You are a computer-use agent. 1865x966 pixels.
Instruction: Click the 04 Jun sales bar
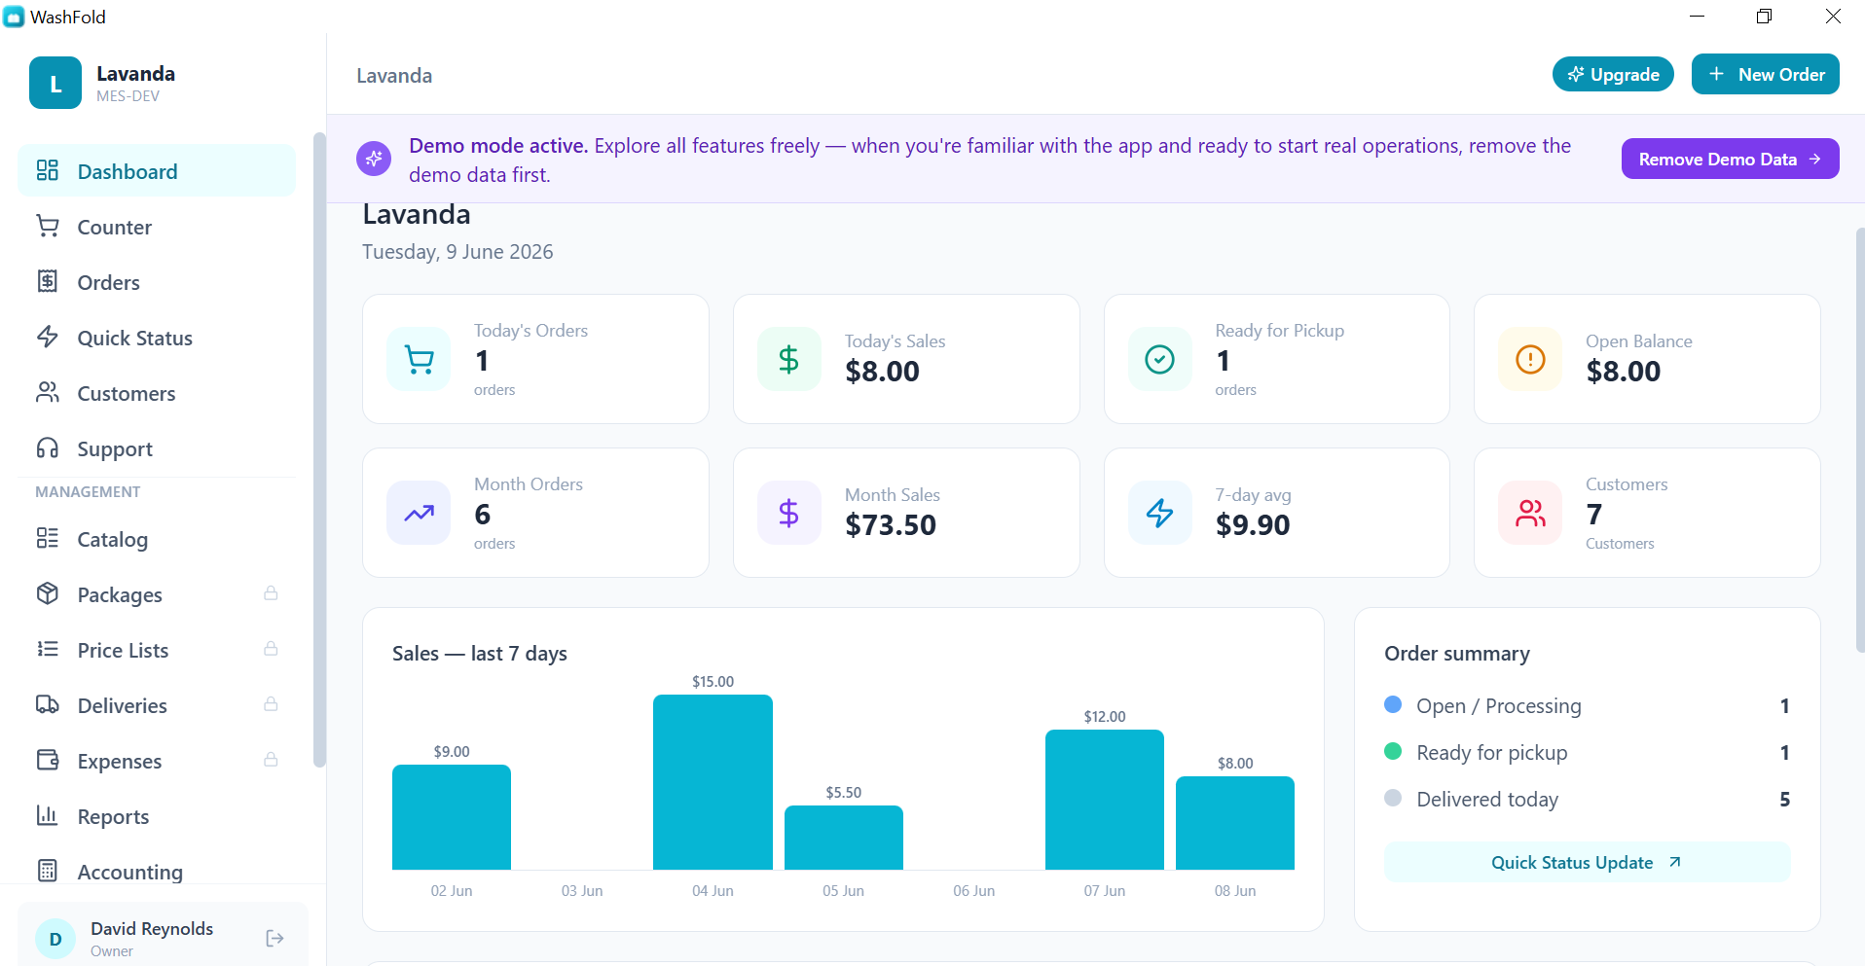coord(713,782)
